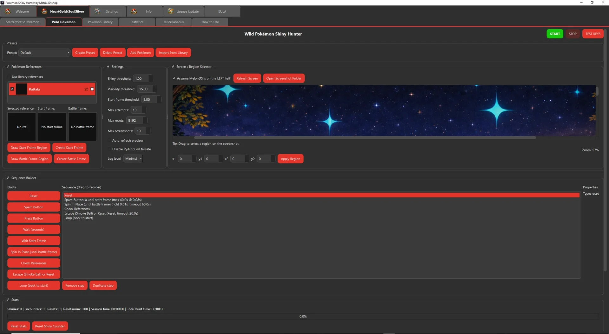Open the Miscellaneous sub-tab
The width and height of the screenshot is (609, 334).
pyautogui.click(x=174, y=22)
